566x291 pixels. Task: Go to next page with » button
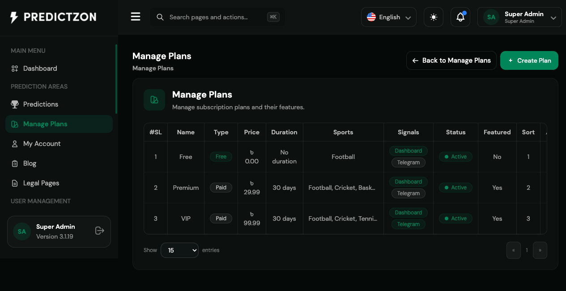tap(540, 250)
